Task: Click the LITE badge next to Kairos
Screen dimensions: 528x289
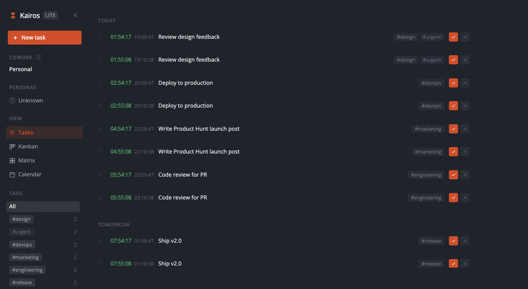Action: tap(50, 15)
